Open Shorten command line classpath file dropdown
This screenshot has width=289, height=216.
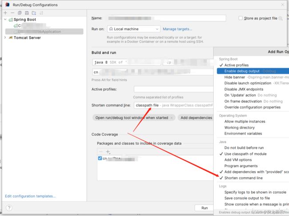pyautogui.click(x=173, y=105)
